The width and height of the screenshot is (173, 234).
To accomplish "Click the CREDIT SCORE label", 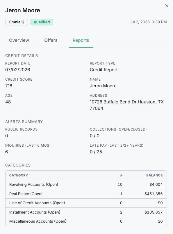I will 19,79.
